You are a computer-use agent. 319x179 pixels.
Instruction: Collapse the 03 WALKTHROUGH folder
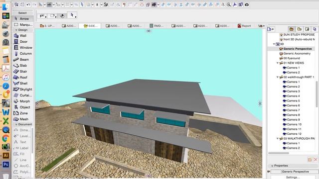pyautogui.click(x=278, y=139)
